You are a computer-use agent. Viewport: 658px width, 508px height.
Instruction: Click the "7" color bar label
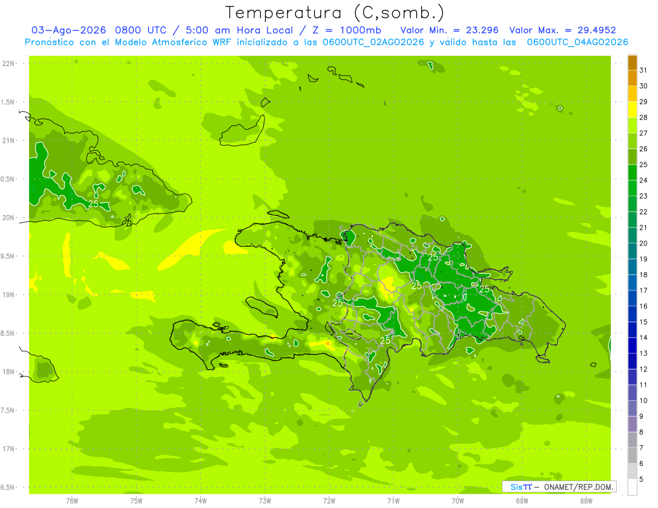tap(642, 448)
